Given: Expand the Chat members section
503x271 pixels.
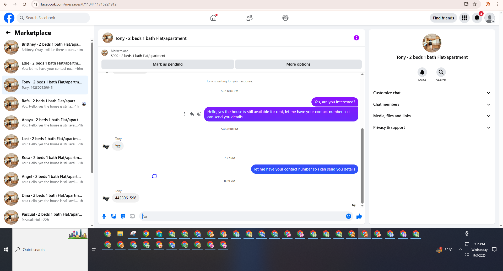Looking at the screenshot, I should click(x=432, y=104).
